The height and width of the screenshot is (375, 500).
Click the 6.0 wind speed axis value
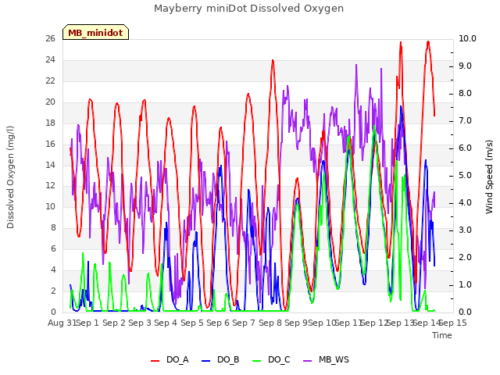[465, 148]
